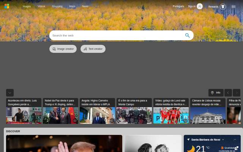The width and height of the screenshot is (243, 152).
Task: Open the hamburger settings menu
Action: [234, 6]
